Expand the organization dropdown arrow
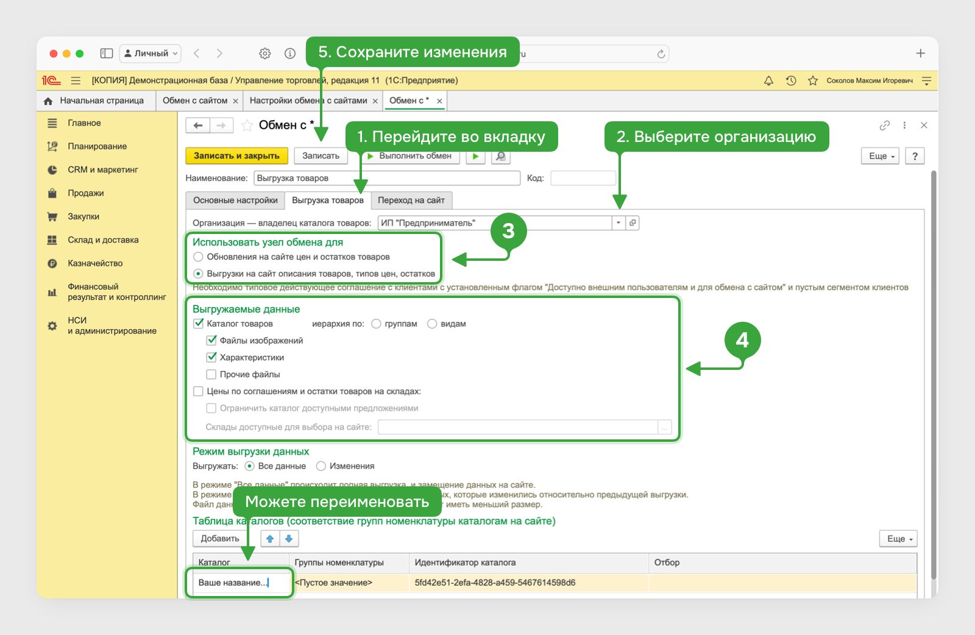Viewport: 975px width, 635px height. [x=619, y=223]
